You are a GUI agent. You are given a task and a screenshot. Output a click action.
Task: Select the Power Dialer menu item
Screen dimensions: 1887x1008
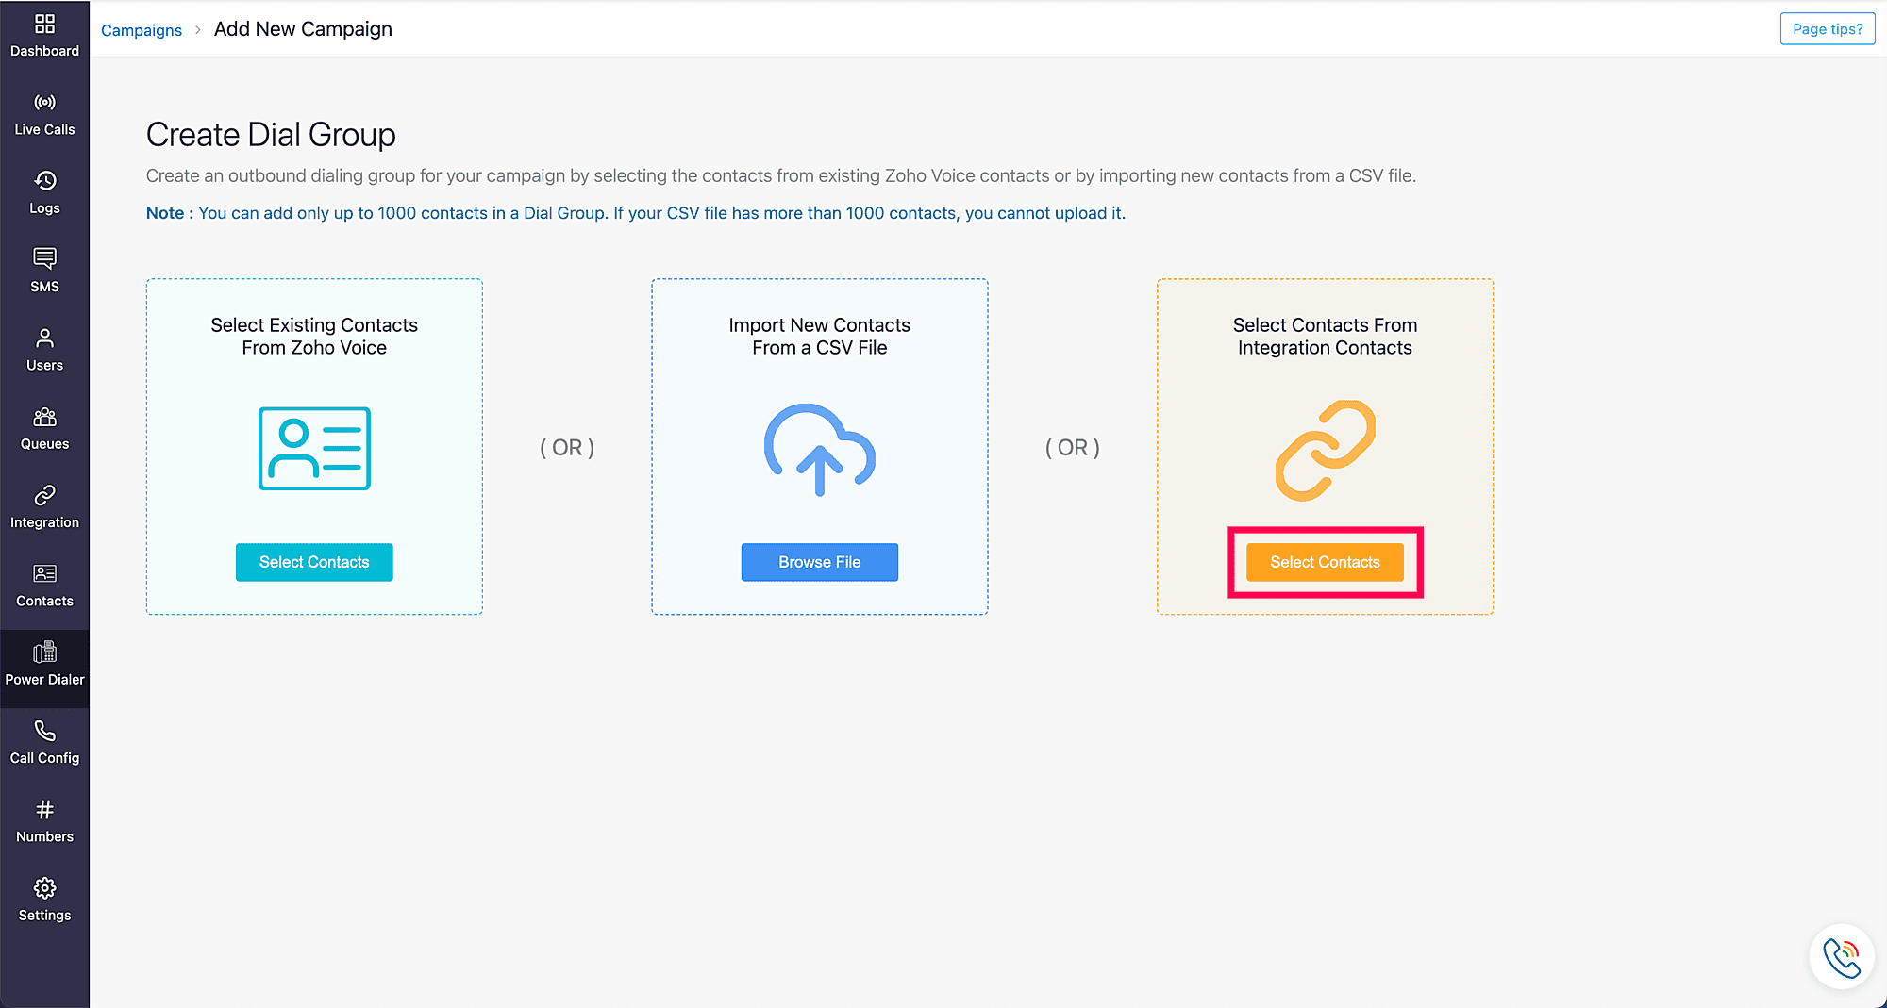tap(44, 664)
